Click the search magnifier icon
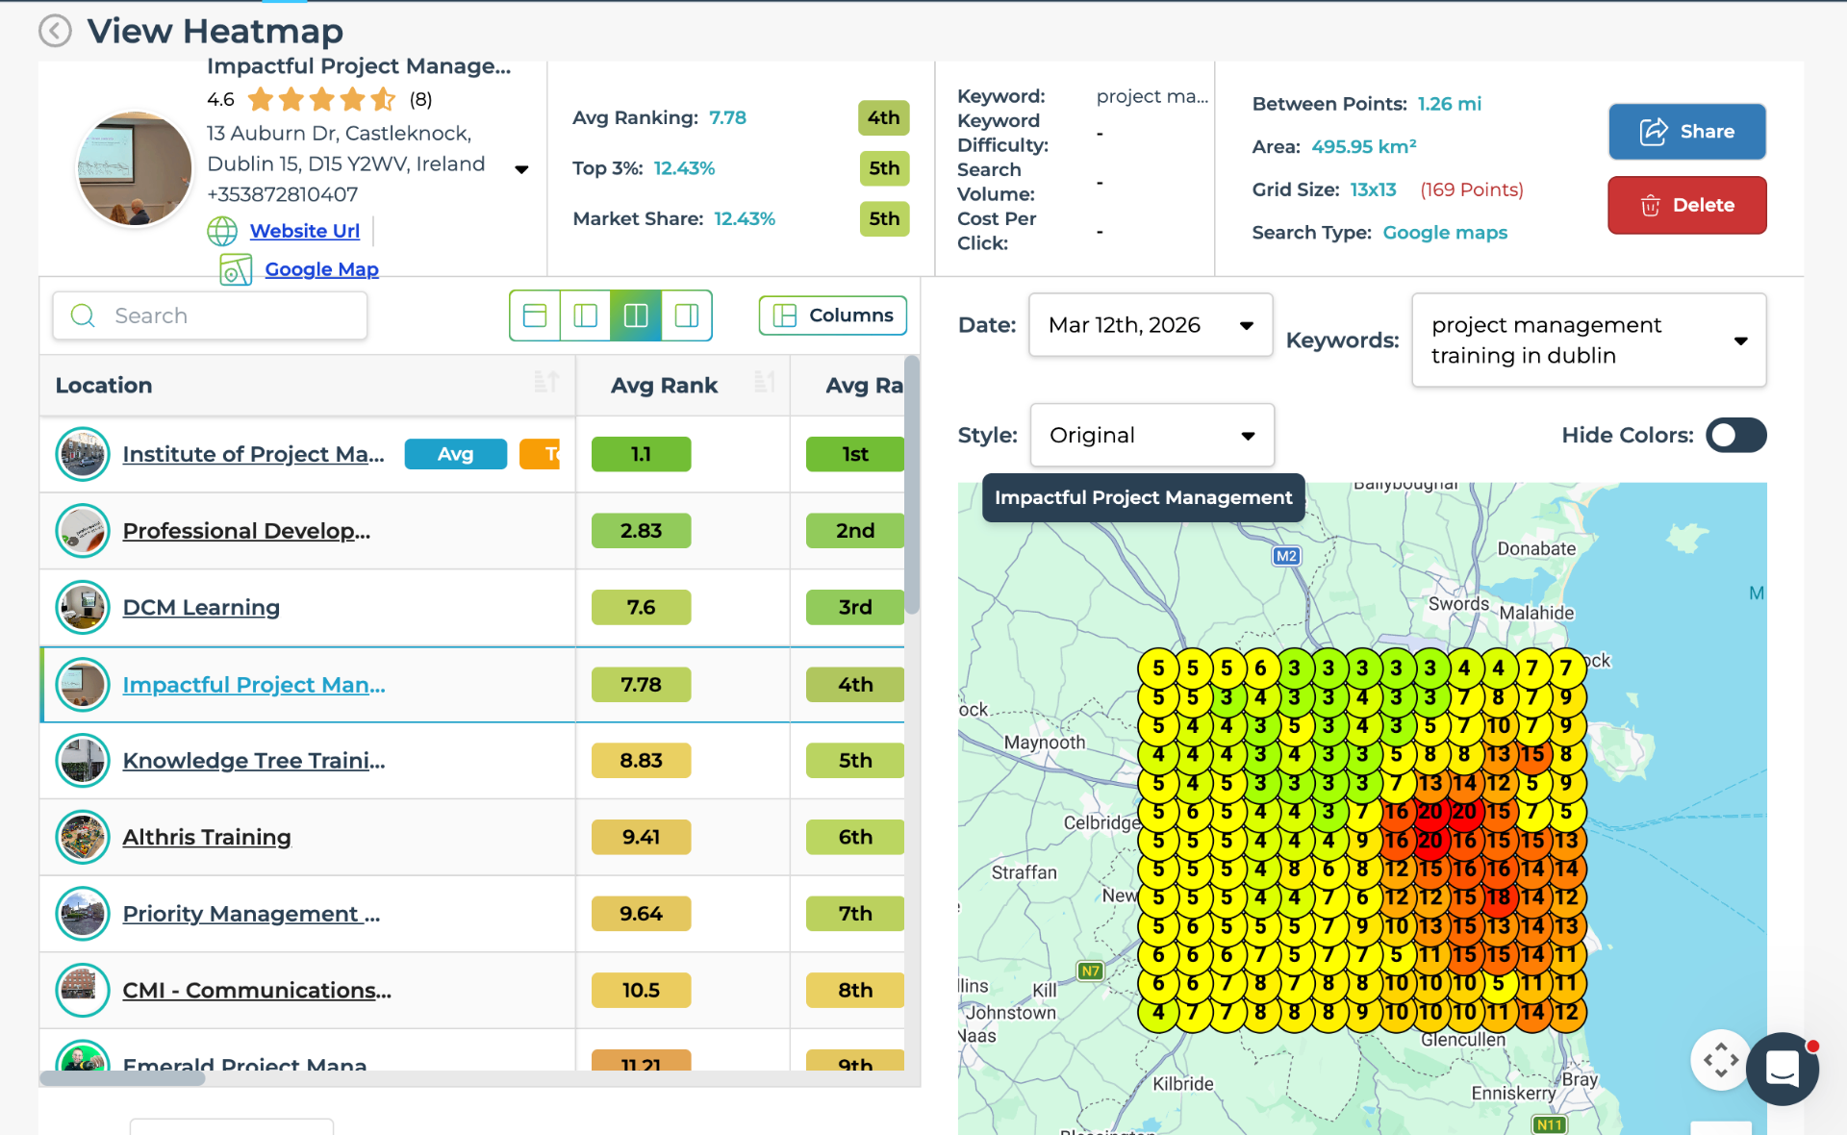 [83, 315]
